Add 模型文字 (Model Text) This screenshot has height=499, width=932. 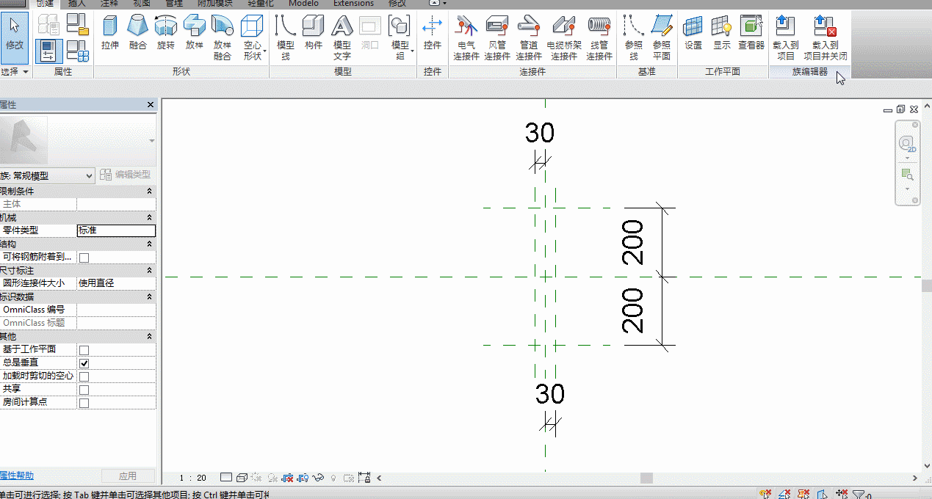pos(342,37)
